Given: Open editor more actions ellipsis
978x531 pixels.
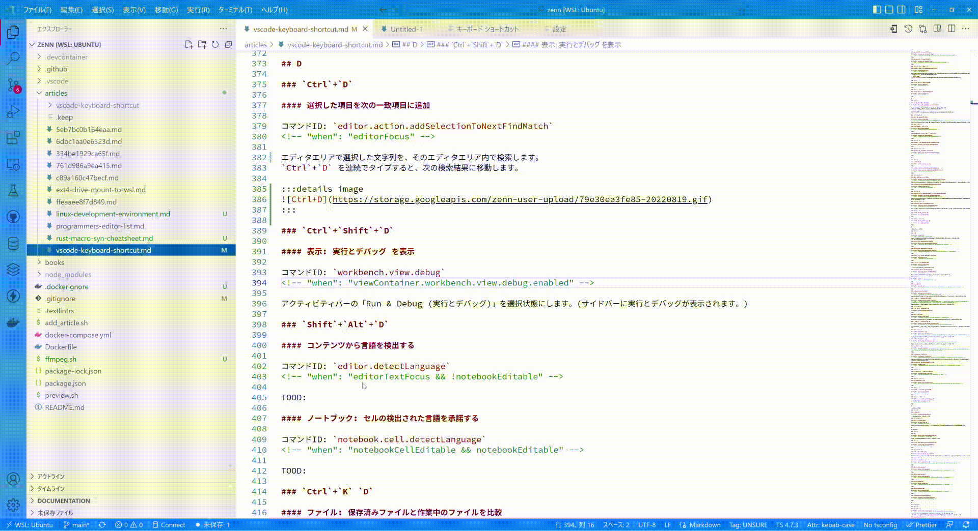Looking at the screenshot, I should coord(966,29).
